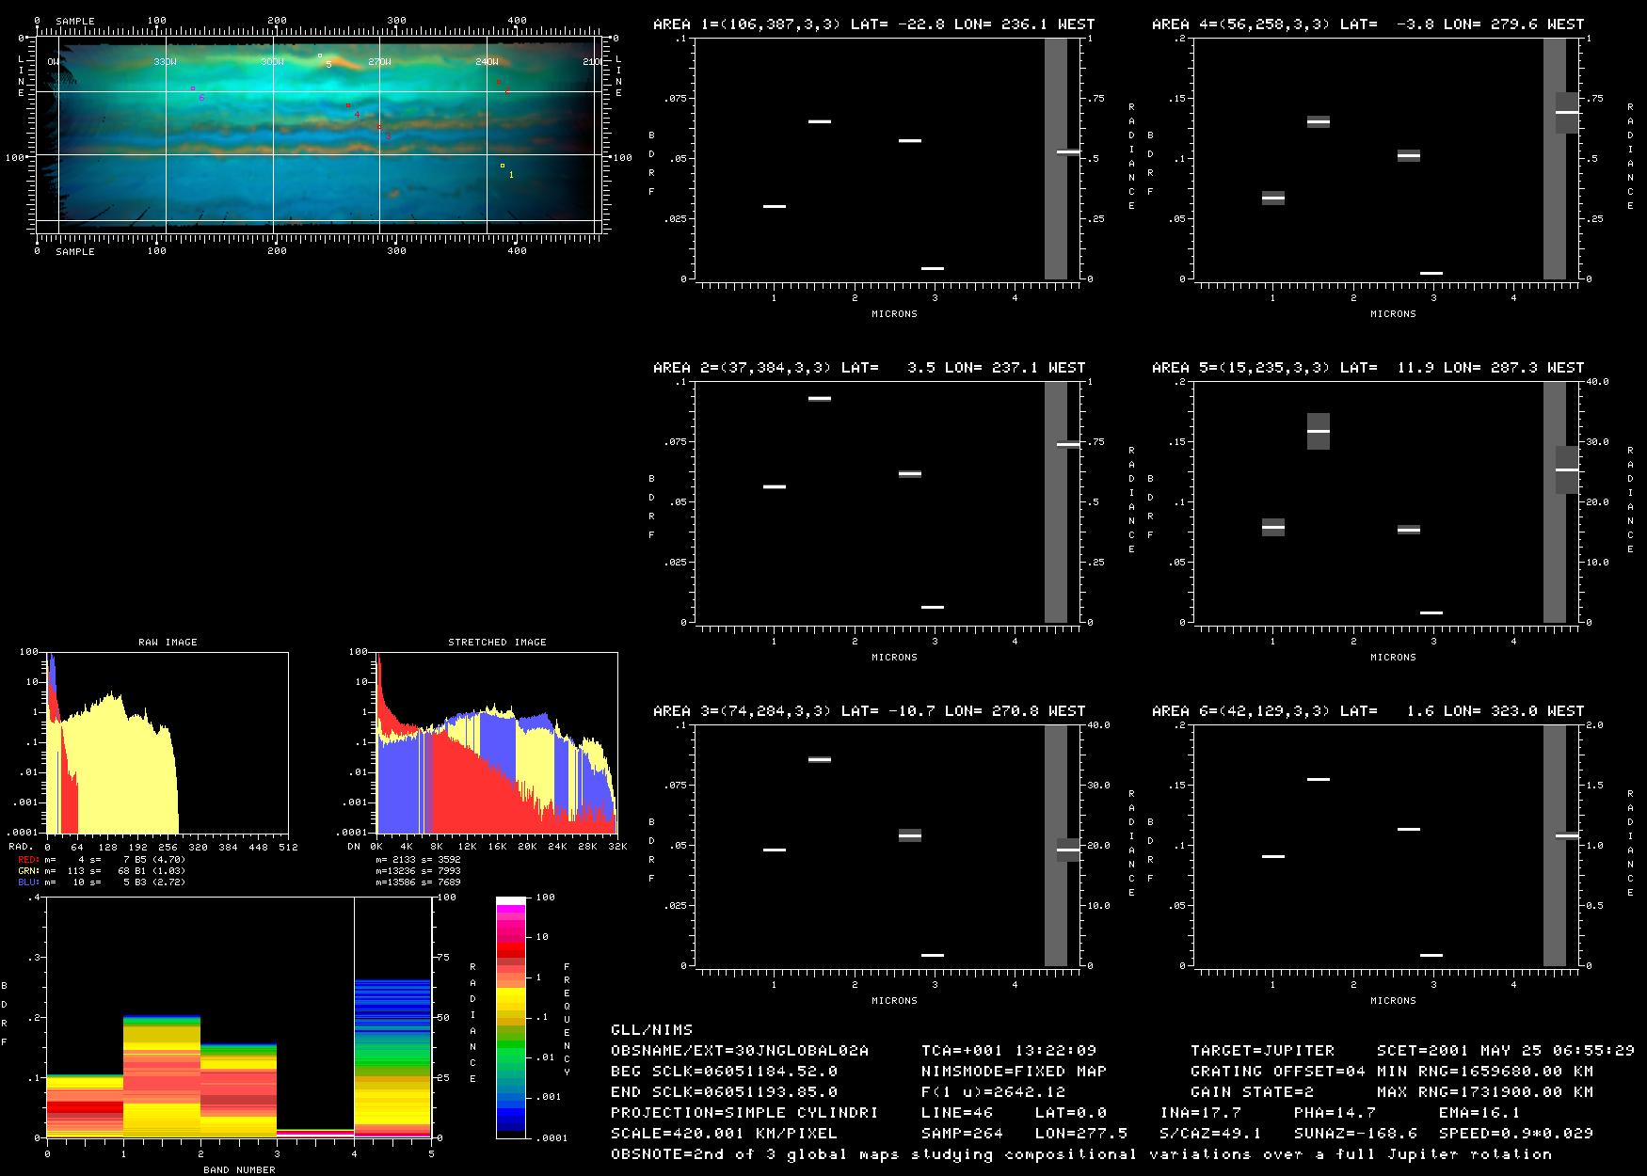Click the "GRN:" legend label under the raw histogram
Screen dimensions: 1647x1176
point(29,871)
